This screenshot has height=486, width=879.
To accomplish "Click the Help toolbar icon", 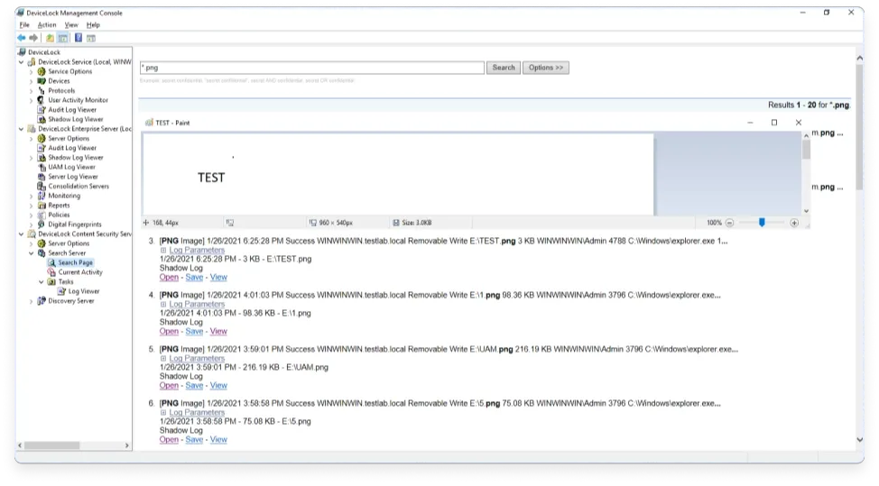I will [x=79, y=38].
